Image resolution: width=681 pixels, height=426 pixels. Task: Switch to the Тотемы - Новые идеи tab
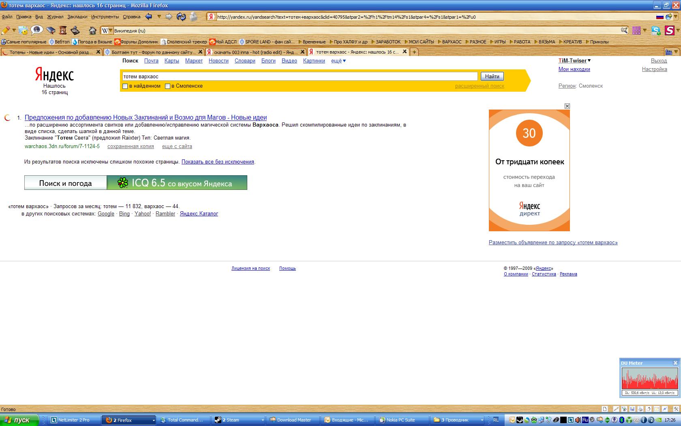pyautogui.click(x=51, y=52)
